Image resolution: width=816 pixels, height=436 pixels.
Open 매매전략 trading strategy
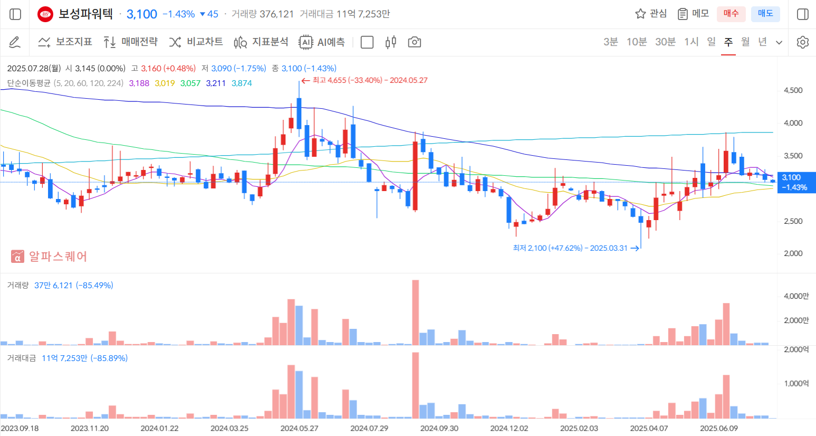coord(130,42)
